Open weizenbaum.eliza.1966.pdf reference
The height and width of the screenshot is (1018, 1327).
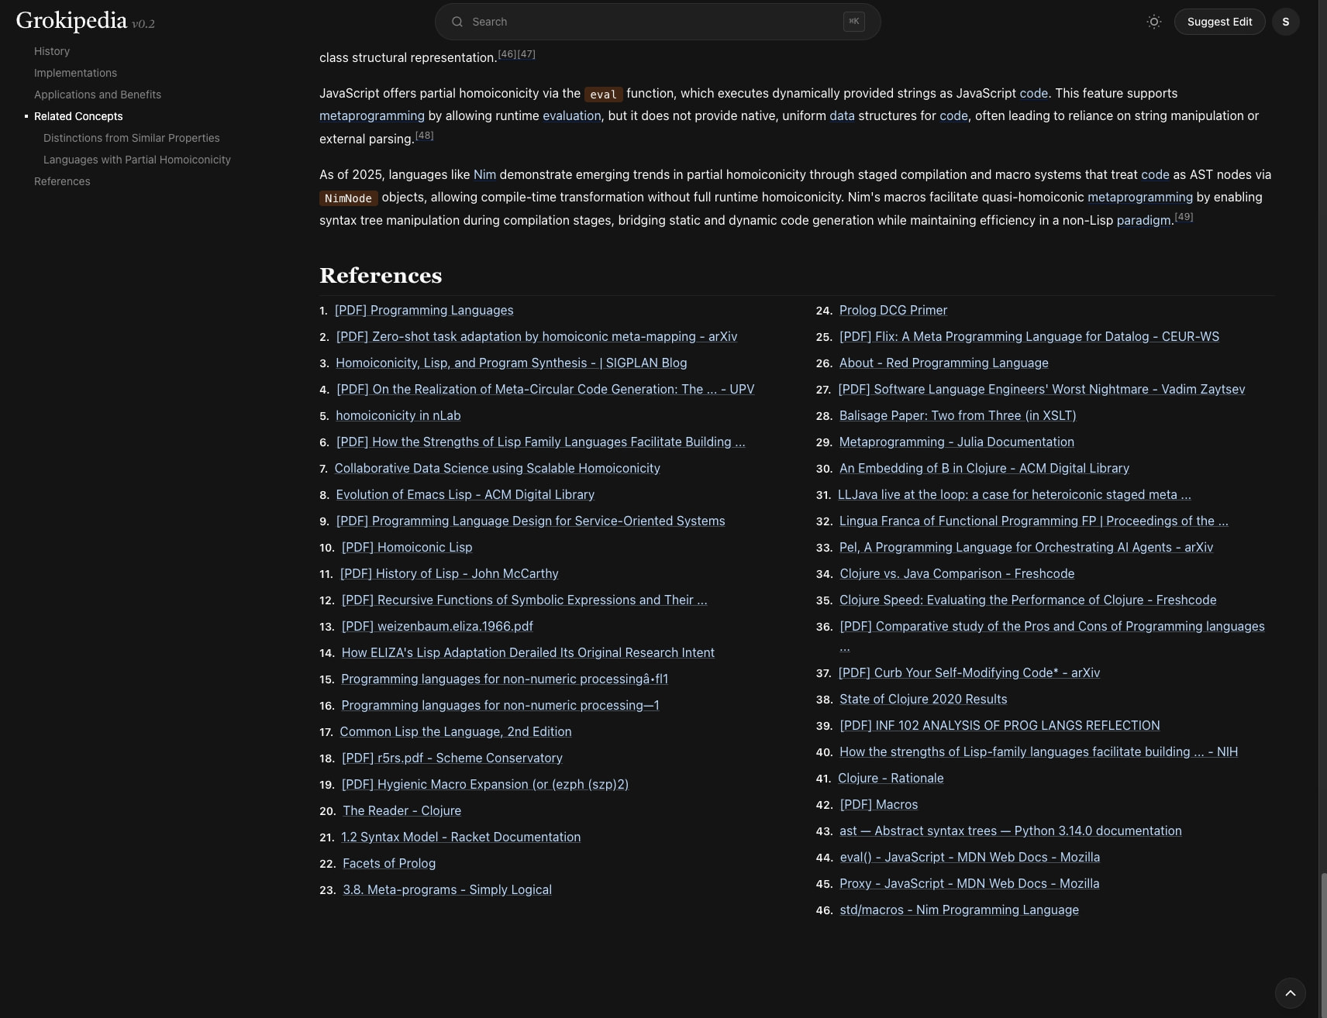[x=437, y=626]
